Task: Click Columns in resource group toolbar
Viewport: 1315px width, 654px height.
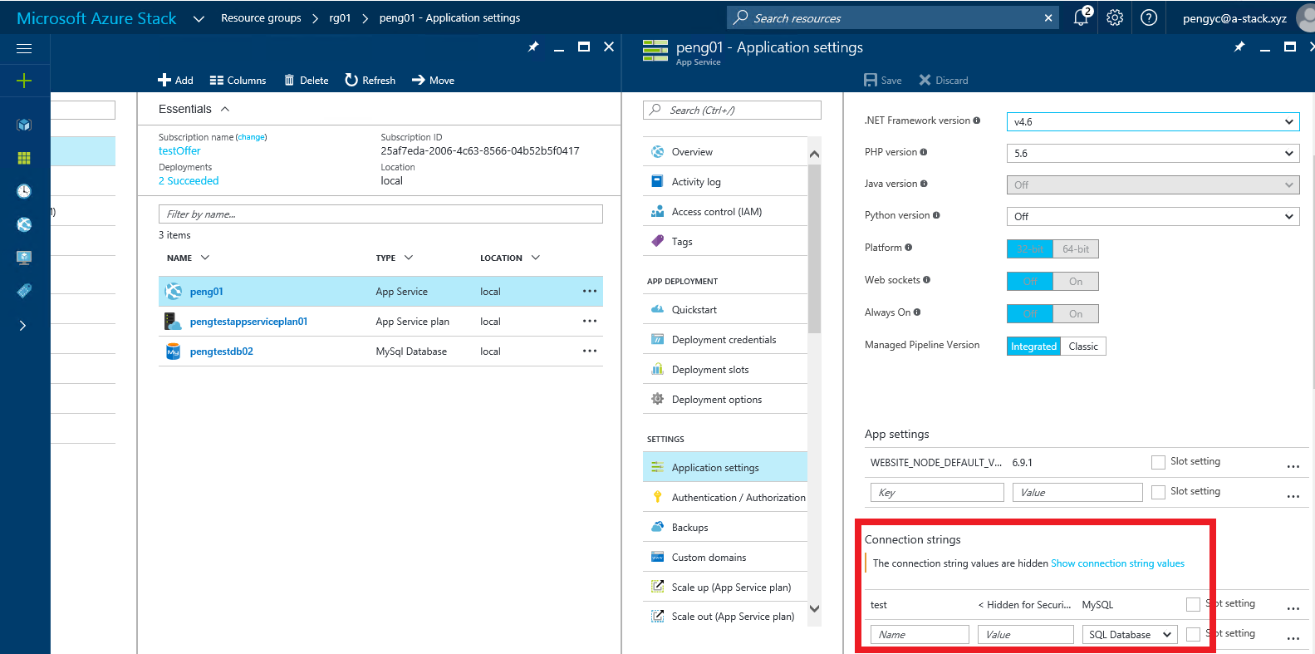Action: click(238, 80)
